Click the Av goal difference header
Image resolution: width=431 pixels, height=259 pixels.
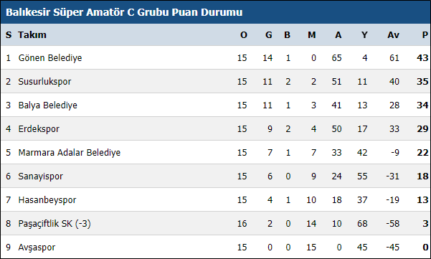tap(393, 35)
